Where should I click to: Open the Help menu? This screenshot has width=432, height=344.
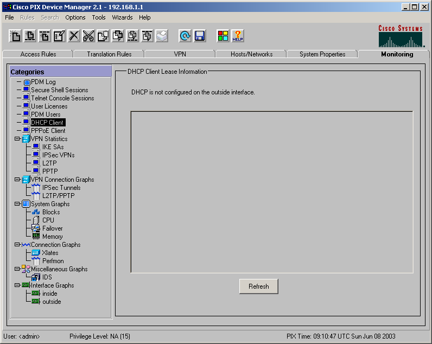pos(145,17)
